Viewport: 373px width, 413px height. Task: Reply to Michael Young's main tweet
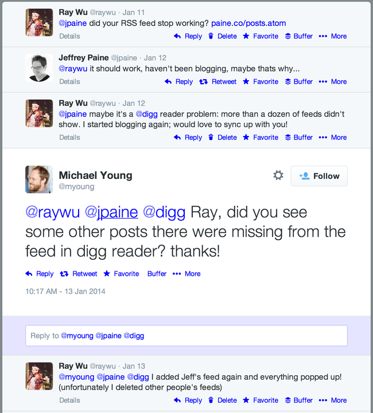40,274
